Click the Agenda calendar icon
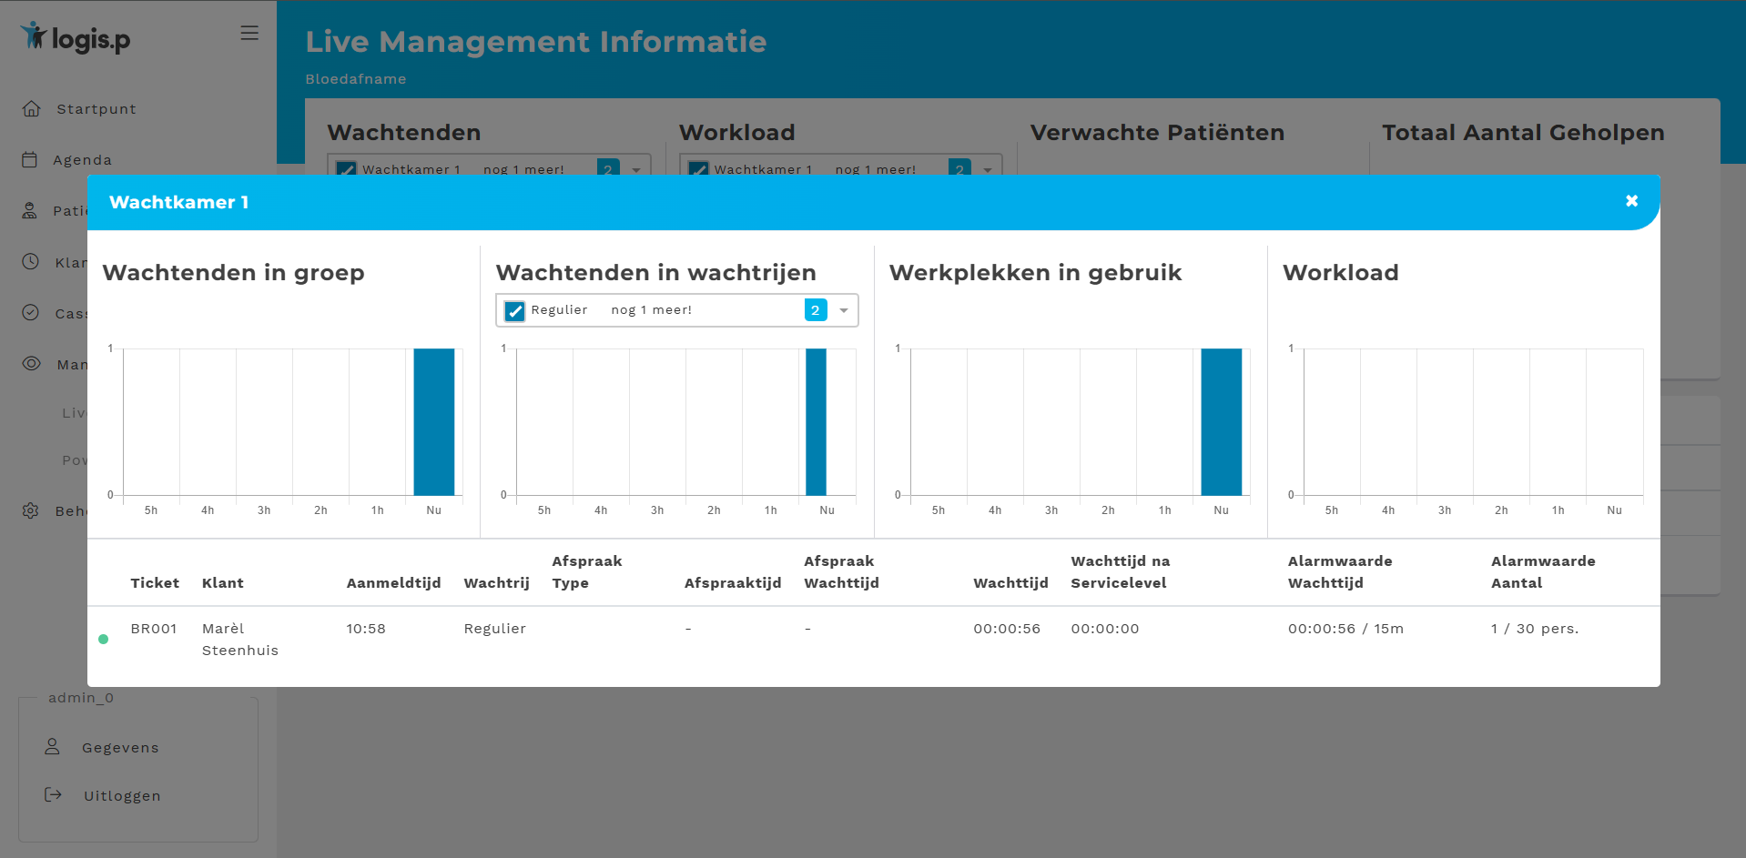This screenshot has width=1746, height=858. click(30, 160)
